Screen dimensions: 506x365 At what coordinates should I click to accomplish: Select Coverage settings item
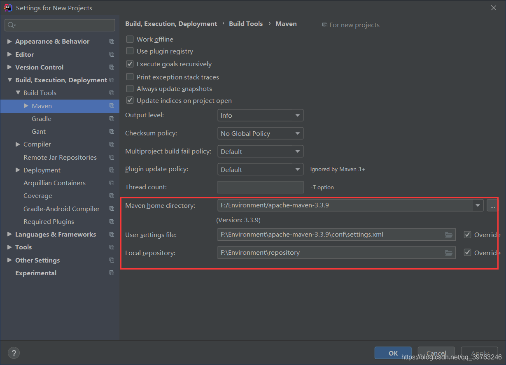tap(38, 196)
